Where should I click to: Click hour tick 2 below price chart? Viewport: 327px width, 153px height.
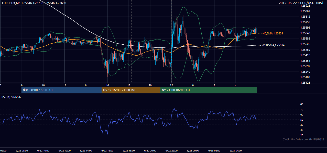coord(214,85)
